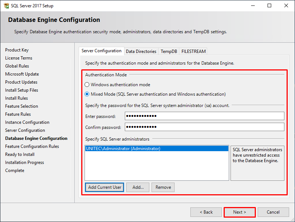295x222 pixels.
Task: Close the SQL Server 2017 Setup window
Action: 286,5
